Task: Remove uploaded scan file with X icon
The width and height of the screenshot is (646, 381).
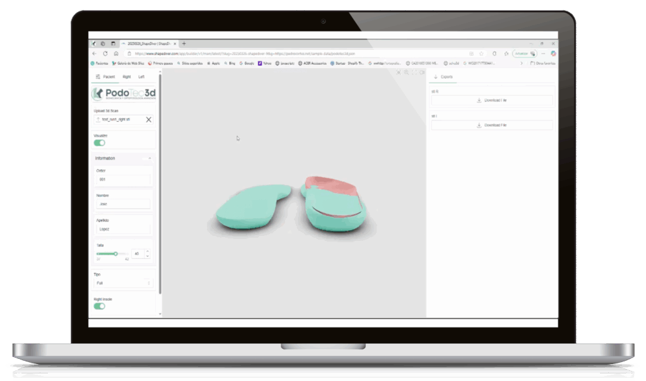Action: pos(149,119)
